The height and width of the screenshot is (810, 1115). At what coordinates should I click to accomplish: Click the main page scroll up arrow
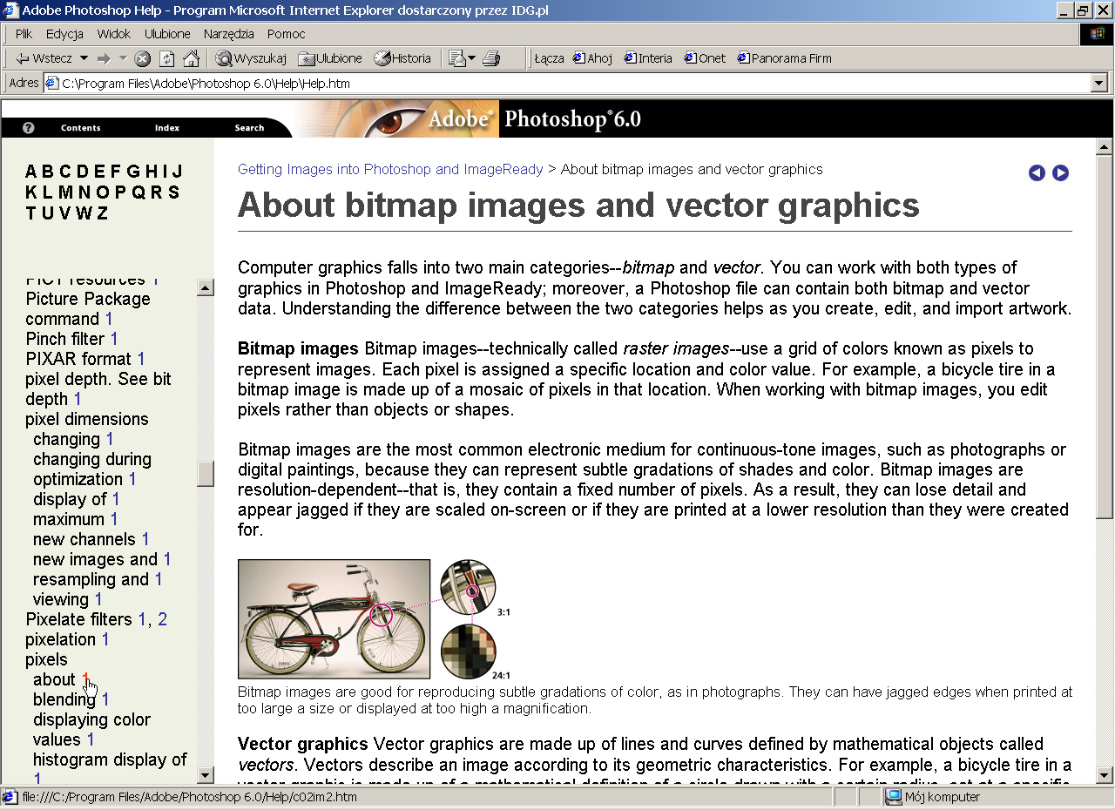pyautogui.click(x=1105, y=146)
